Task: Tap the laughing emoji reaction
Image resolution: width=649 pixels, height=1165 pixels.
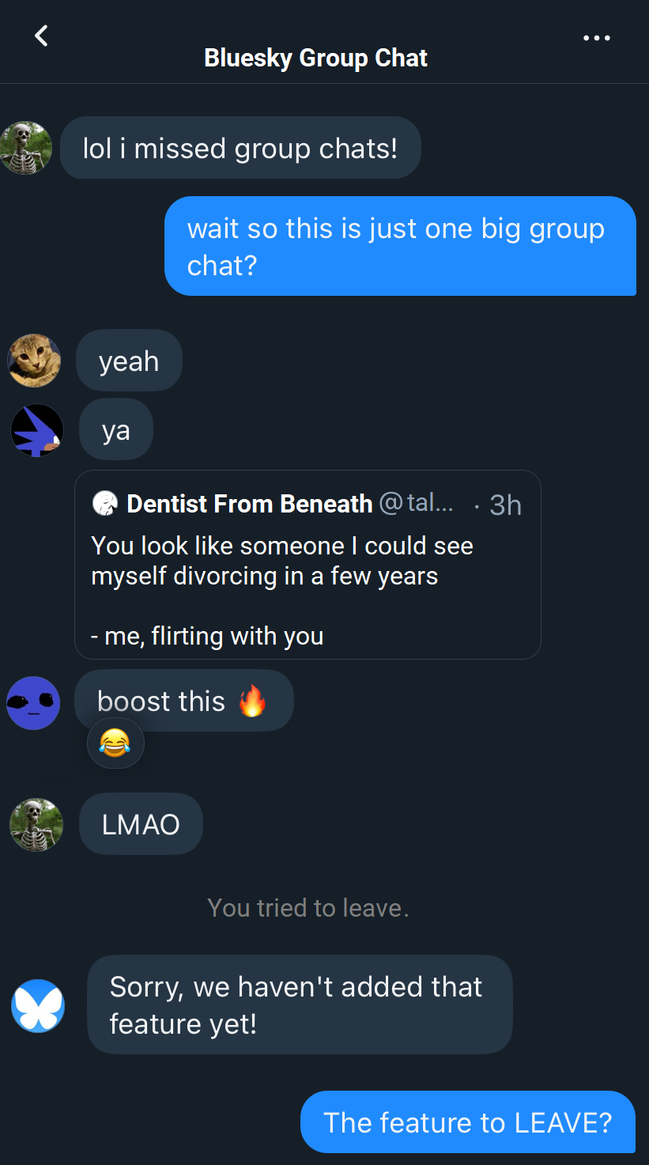Action: [115, 743]
